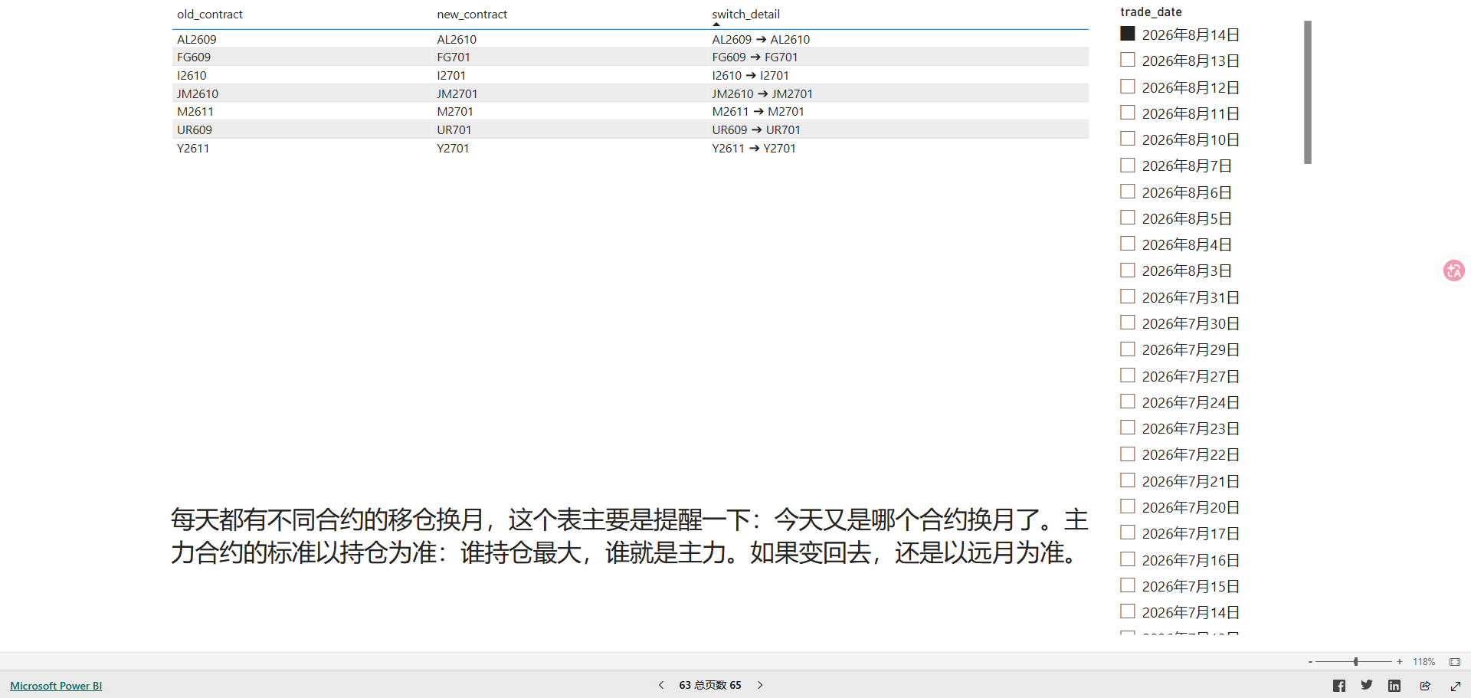Check the 2026年8月7日 date checkbox
Viewport: 1471px width, 698px height.
click(x=1128, y=165)
